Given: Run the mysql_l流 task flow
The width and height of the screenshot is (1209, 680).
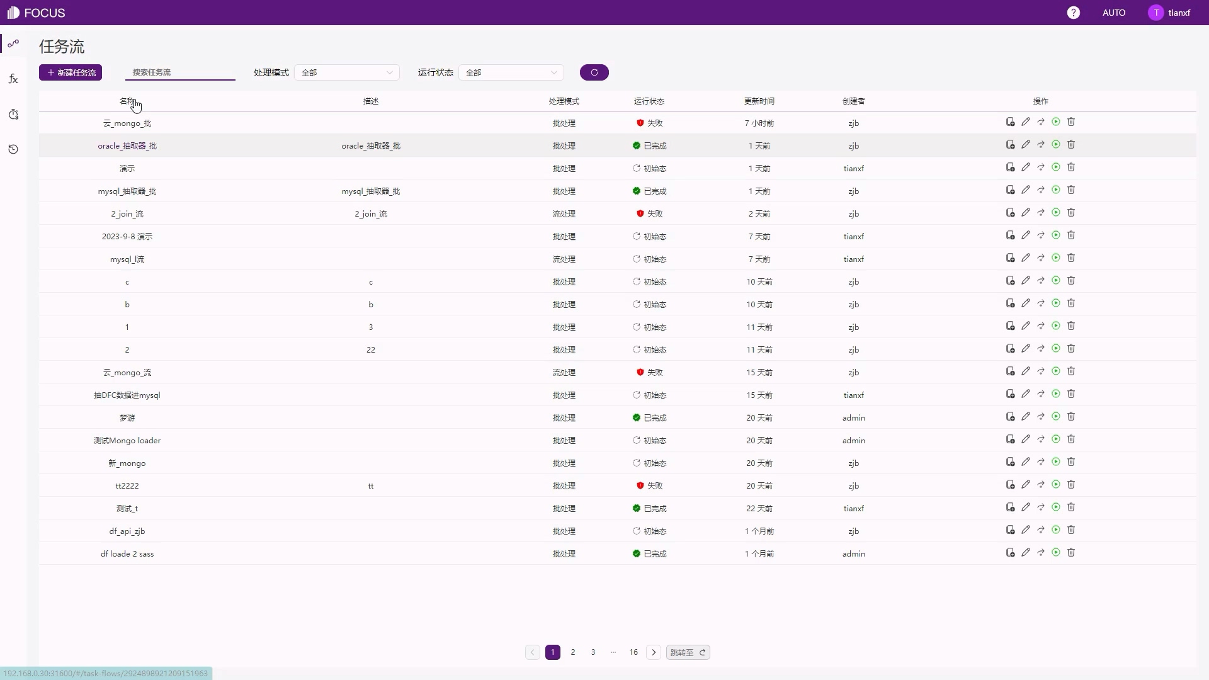Looking at the screenshot, I should (1056, 258).
